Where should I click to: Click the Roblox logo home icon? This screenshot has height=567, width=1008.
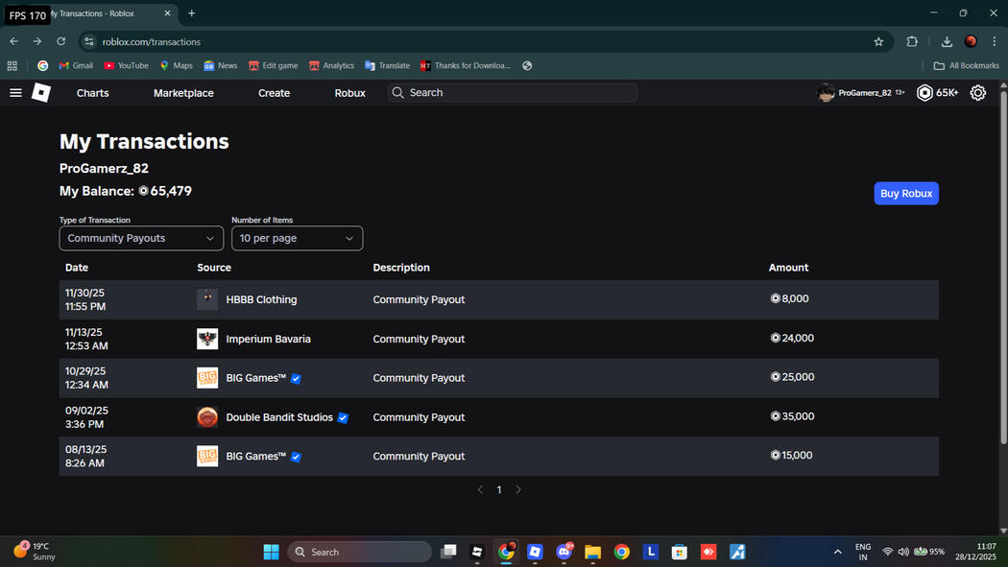[41, 93]
